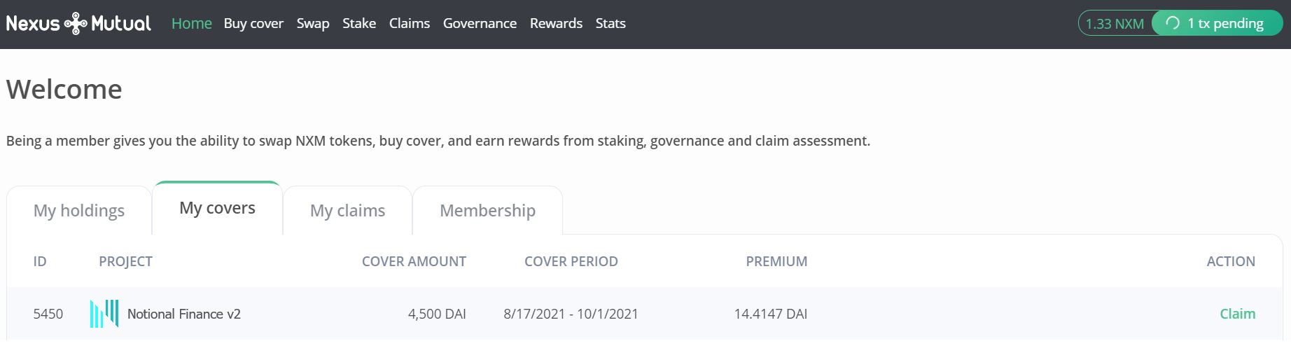Open the 1 tx pending button
Image resolution: width=1291 pixels, height=346 pixels.
point(1217,23)
